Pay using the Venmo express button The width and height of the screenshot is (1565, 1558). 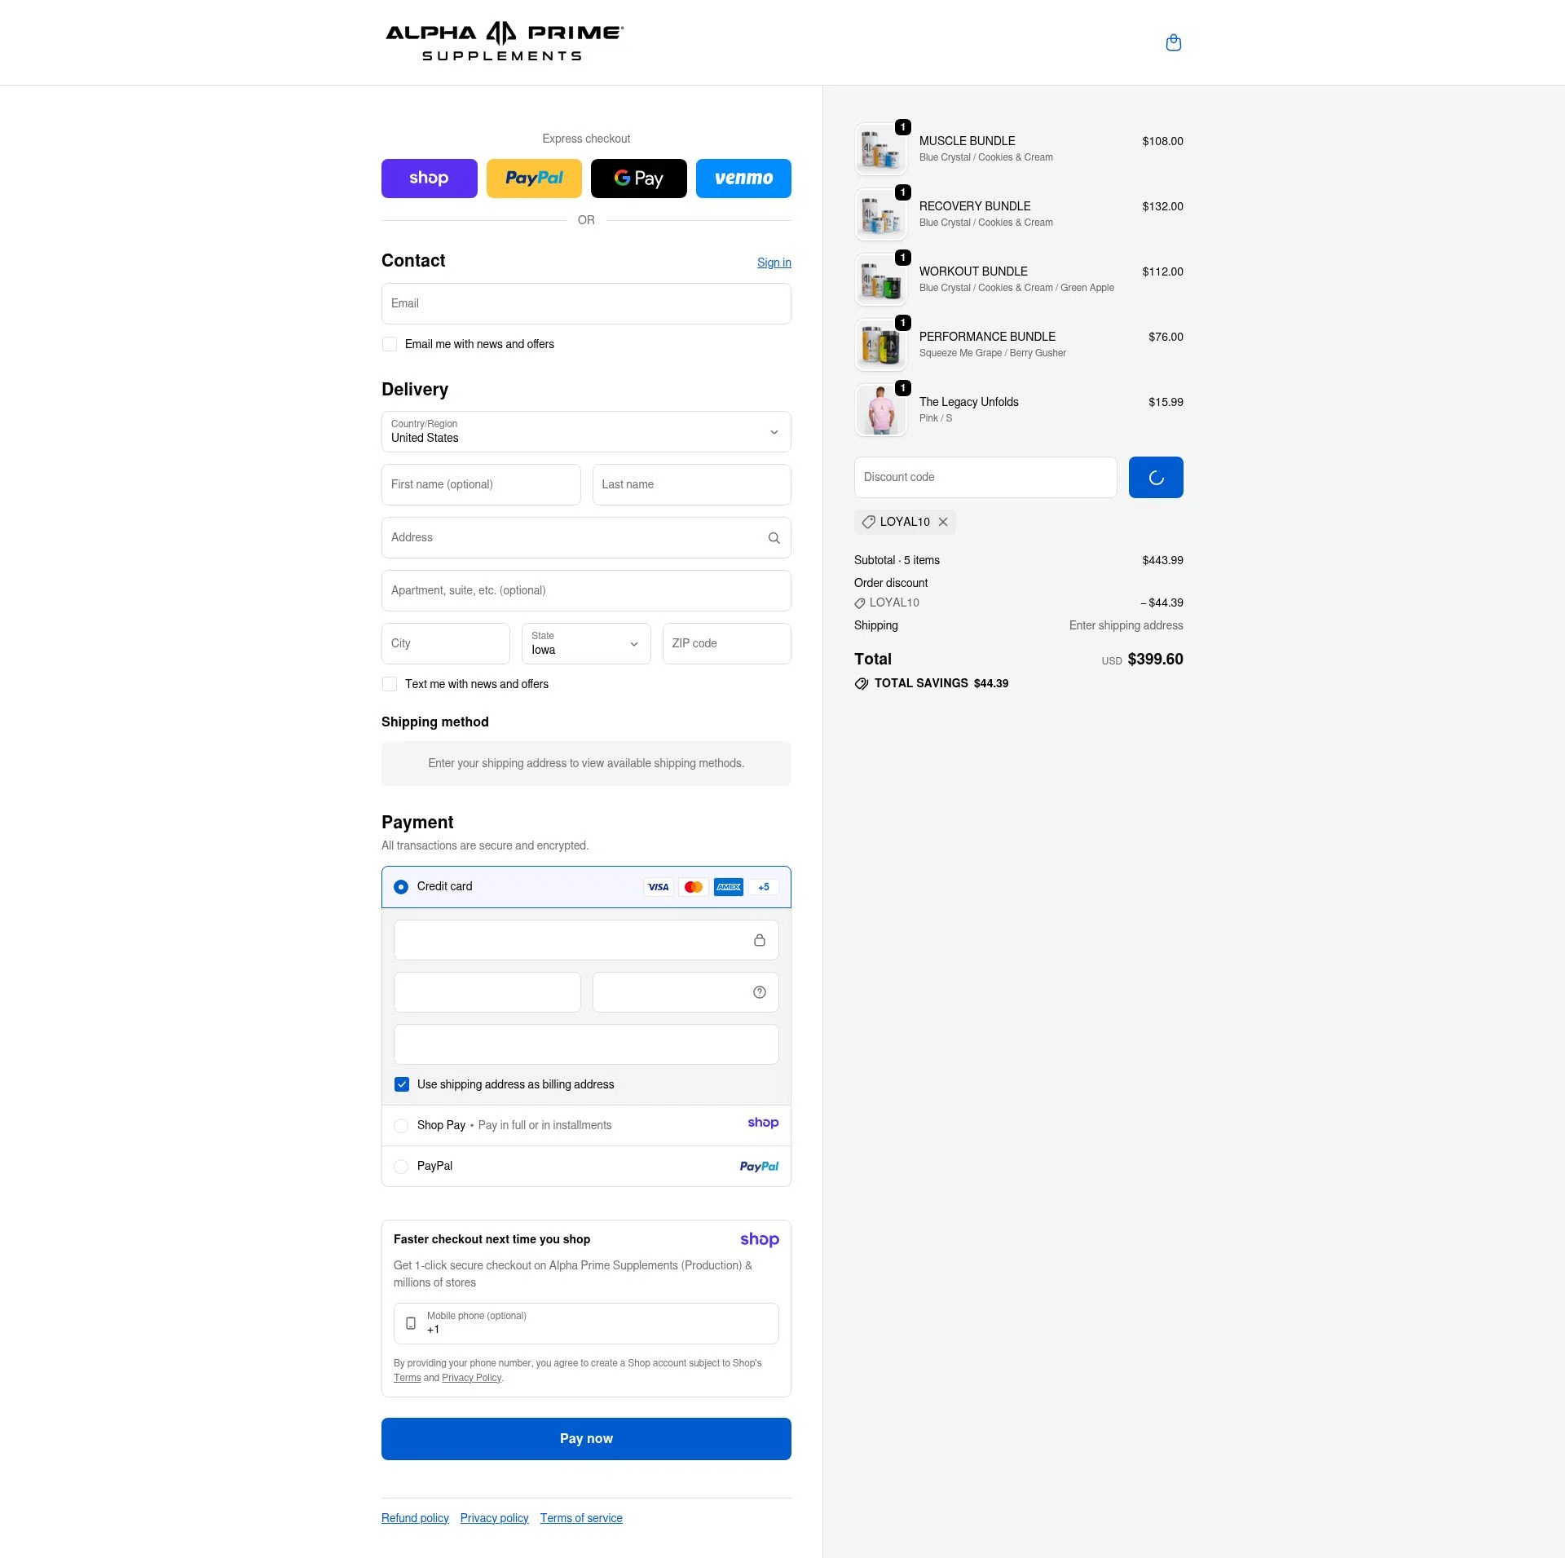743,179
